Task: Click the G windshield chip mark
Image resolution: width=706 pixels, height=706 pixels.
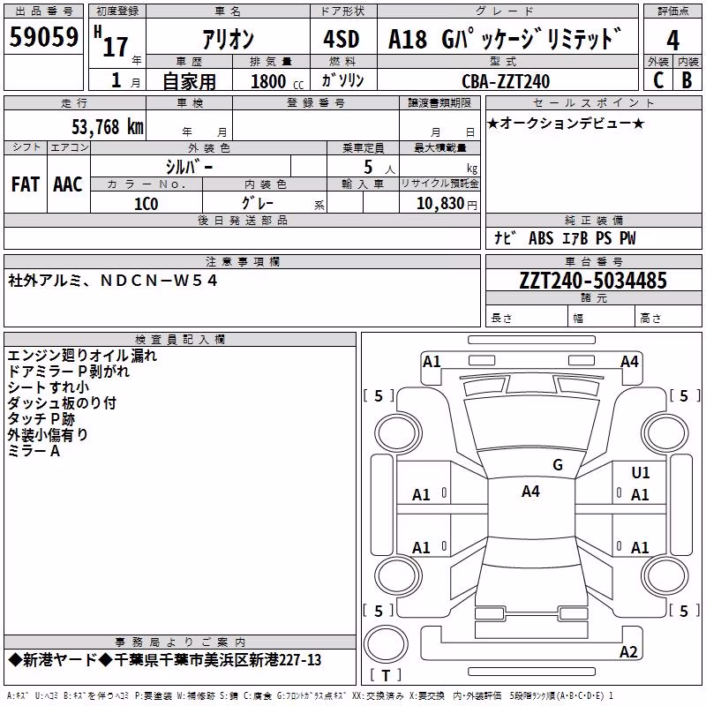Action: (x=558, y=465)
